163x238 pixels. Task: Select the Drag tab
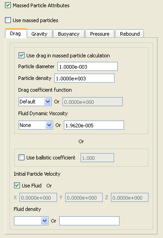(x=16, y=33)
